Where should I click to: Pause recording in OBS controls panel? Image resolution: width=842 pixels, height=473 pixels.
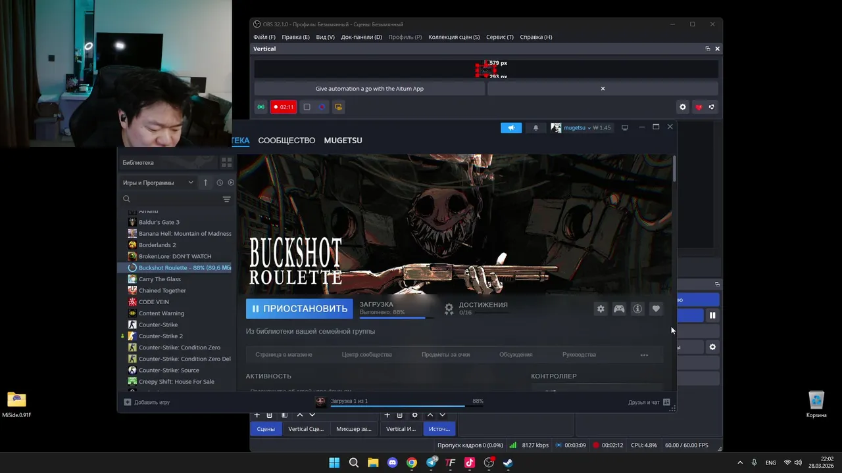pos(712,315)
